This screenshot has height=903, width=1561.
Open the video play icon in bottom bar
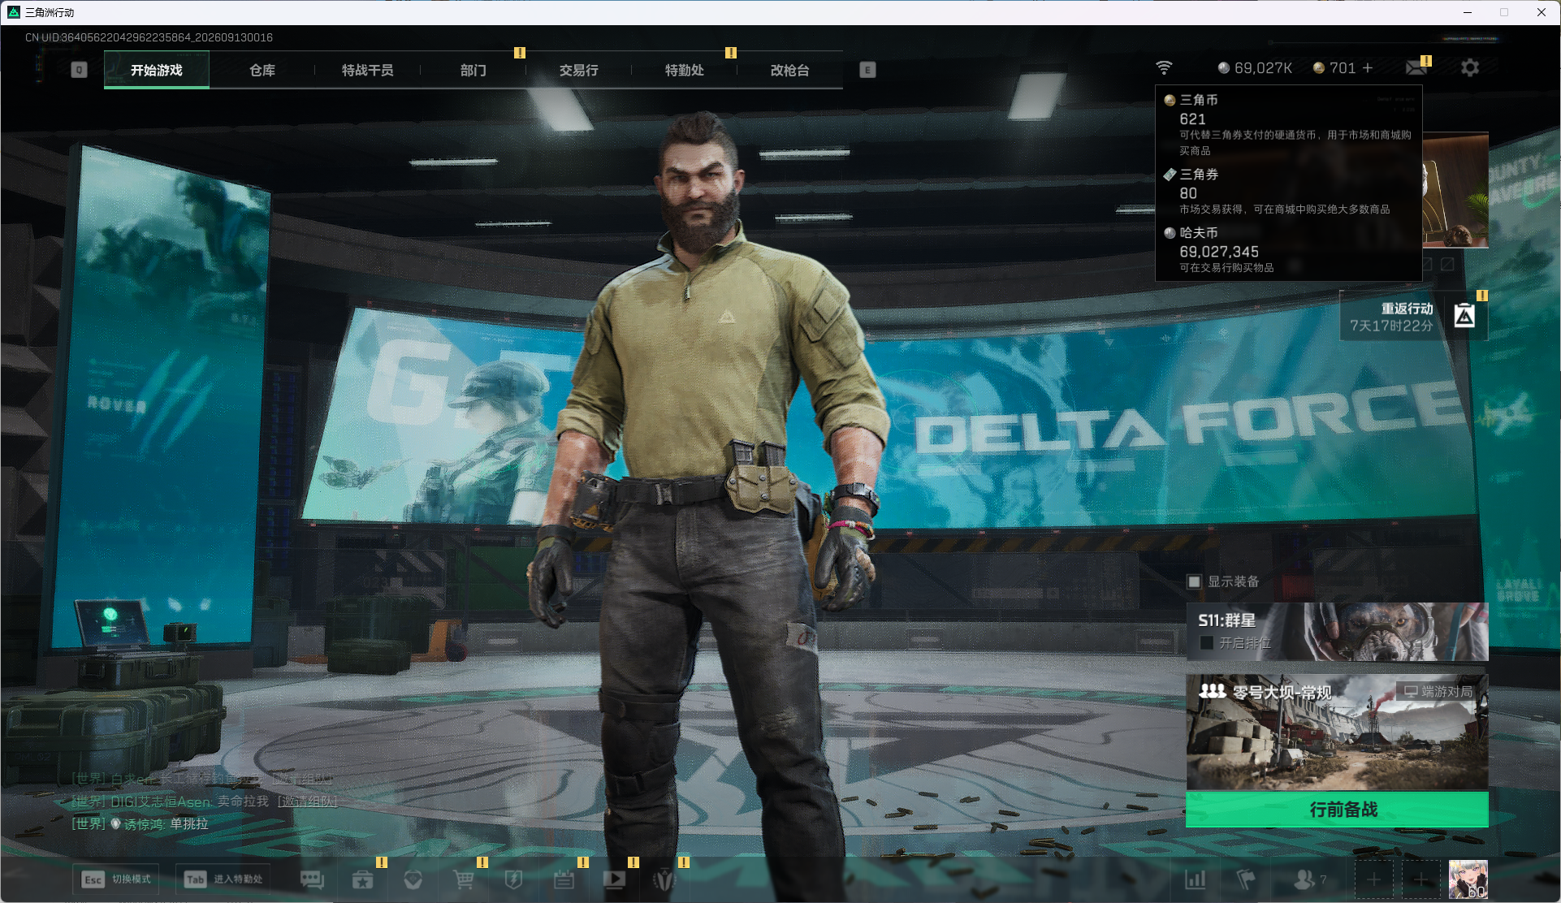615,879
